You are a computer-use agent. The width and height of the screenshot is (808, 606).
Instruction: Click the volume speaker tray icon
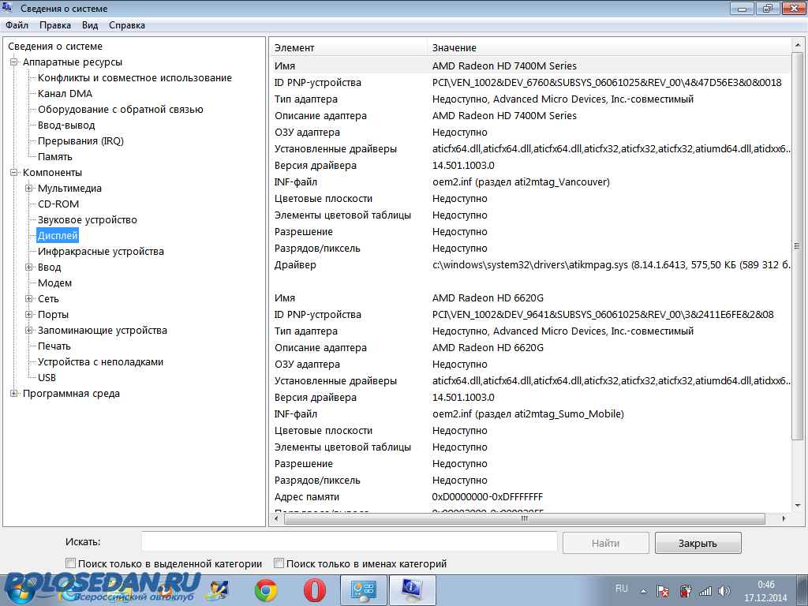coord(724,590)
